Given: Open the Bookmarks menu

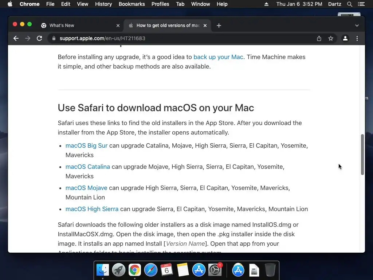Looking at the screenshot, I should 132,4.
